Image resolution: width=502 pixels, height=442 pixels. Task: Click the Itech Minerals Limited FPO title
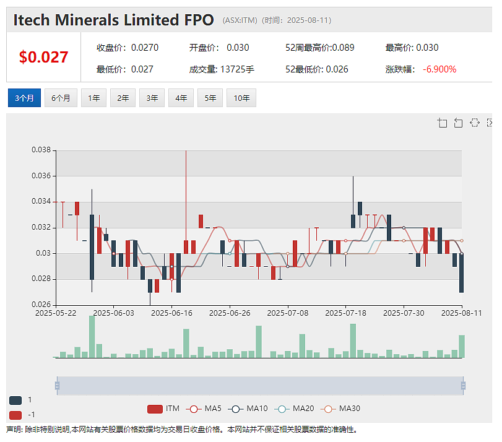tap(113, 20)
